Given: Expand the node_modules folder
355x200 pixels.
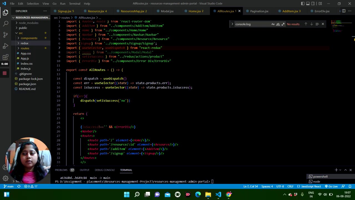Looking at the screenshot, I should [28, 23].
